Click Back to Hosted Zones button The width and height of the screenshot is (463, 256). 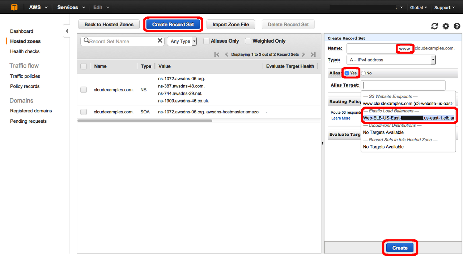(109, 25)
